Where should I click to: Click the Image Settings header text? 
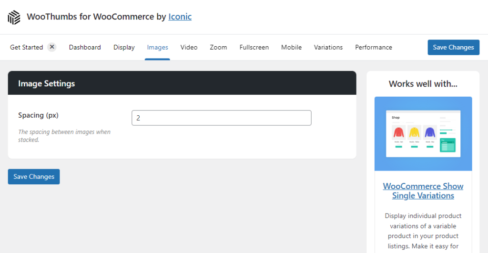click(x=46, y=83)
